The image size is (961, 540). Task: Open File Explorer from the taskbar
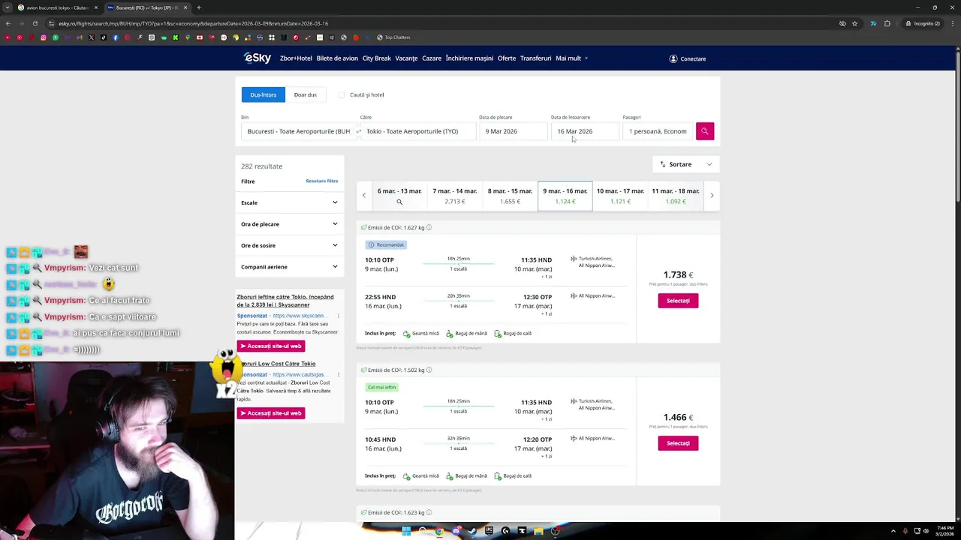538,531
